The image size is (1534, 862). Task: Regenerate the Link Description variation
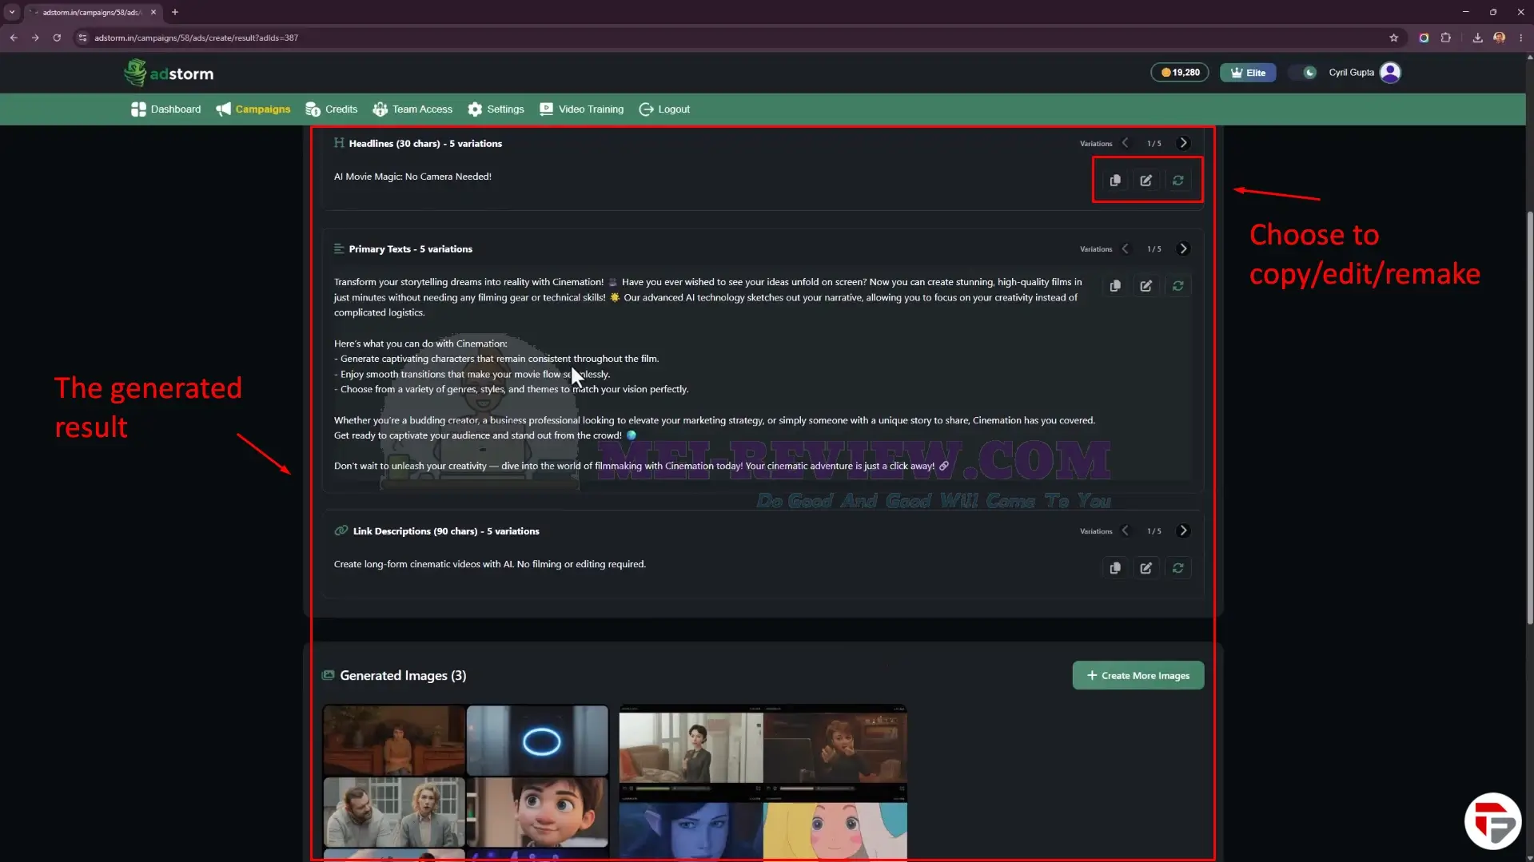tap(1178, 568)
